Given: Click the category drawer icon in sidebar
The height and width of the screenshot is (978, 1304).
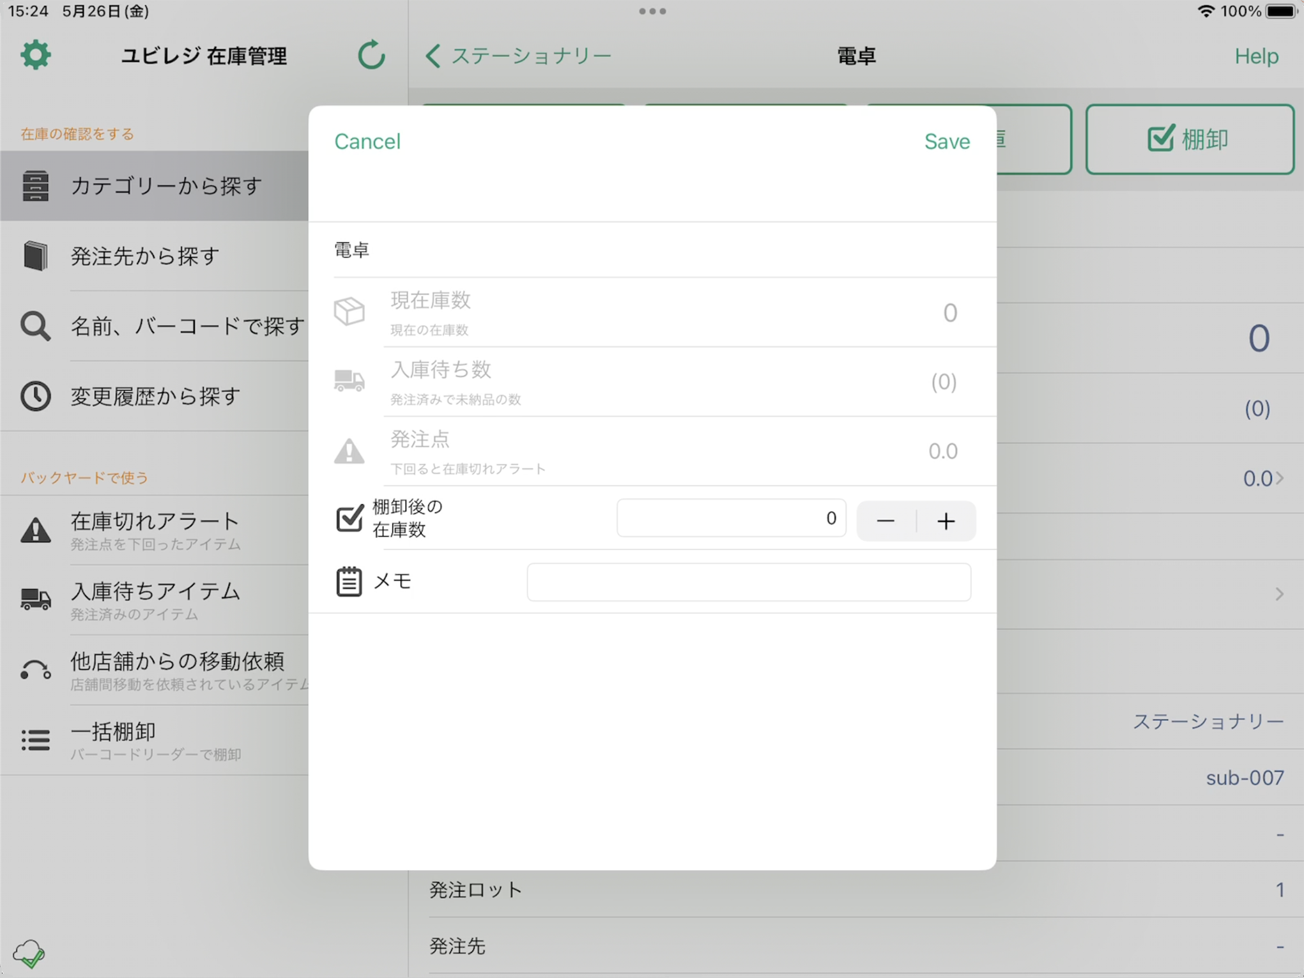Looking at the screenshot, I should (35, 186).
